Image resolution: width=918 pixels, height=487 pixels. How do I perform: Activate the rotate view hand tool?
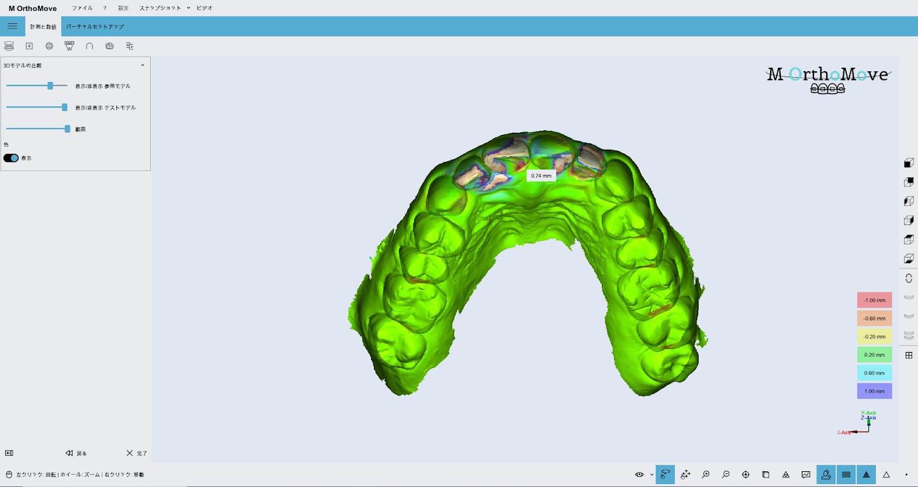[x=665, y=475]
